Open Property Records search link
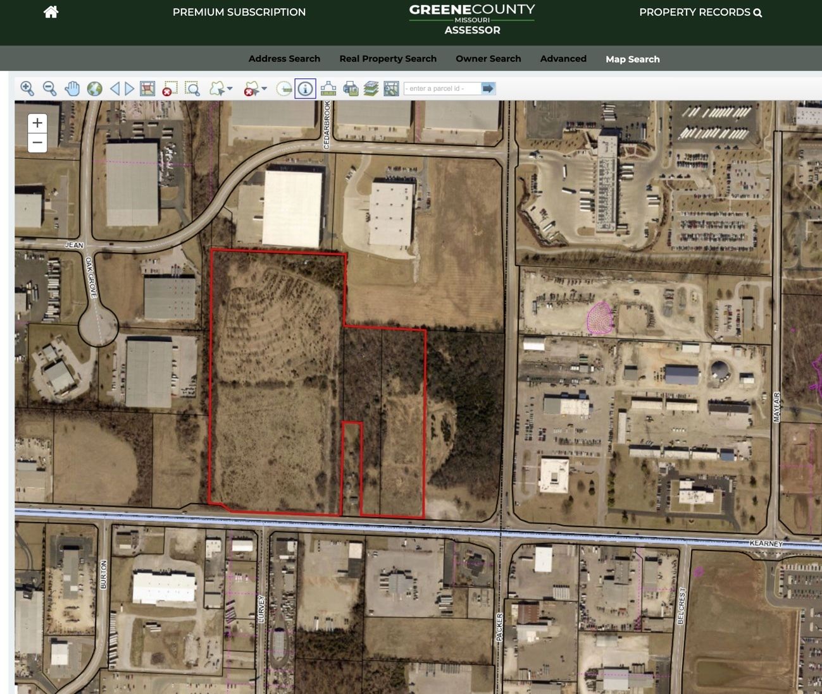822x694 pixels. 700,12
